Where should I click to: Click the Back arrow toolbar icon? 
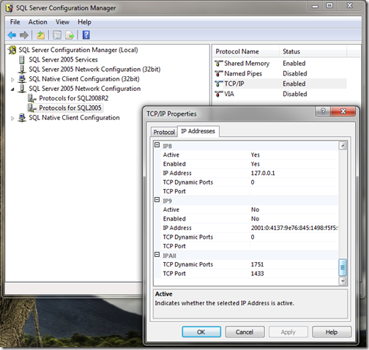click(12, 35)
